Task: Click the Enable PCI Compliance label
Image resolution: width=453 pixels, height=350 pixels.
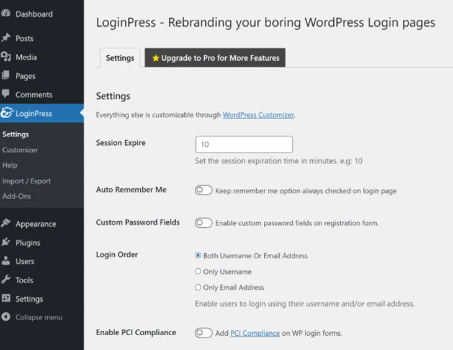Action: pyautogui.click(x=136, y=333)
